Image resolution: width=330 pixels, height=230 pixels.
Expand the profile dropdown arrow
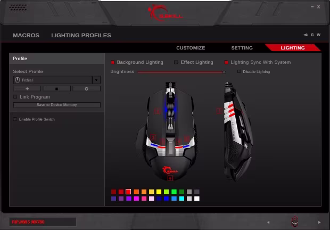pos(96,80)
